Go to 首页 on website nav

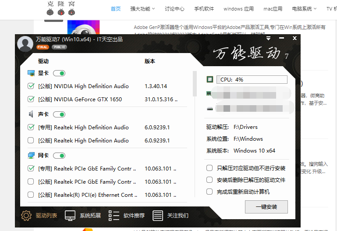coord(116,9)
